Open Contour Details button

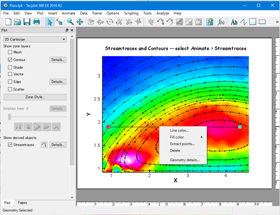pos(58,60)
